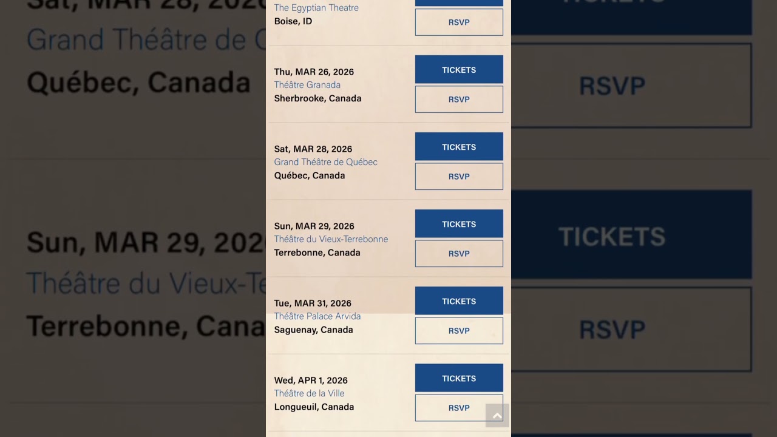Click TICKETS for Saguenay Mar 31 show
Screen dimensions: 777x437
coord(459,301)
